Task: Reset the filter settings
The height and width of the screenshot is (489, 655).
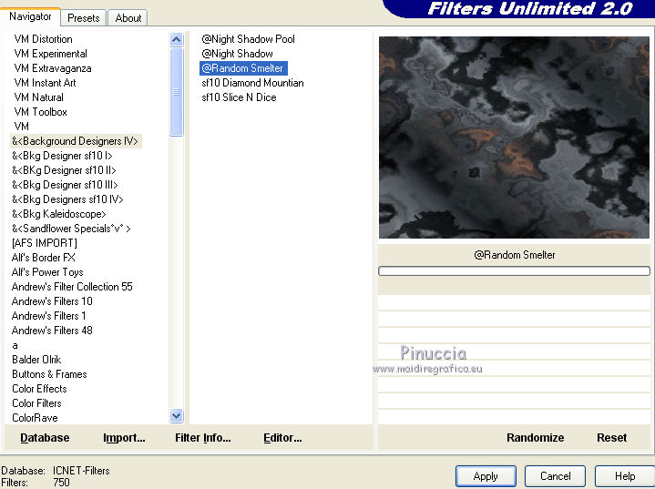Action: (611, 438)
